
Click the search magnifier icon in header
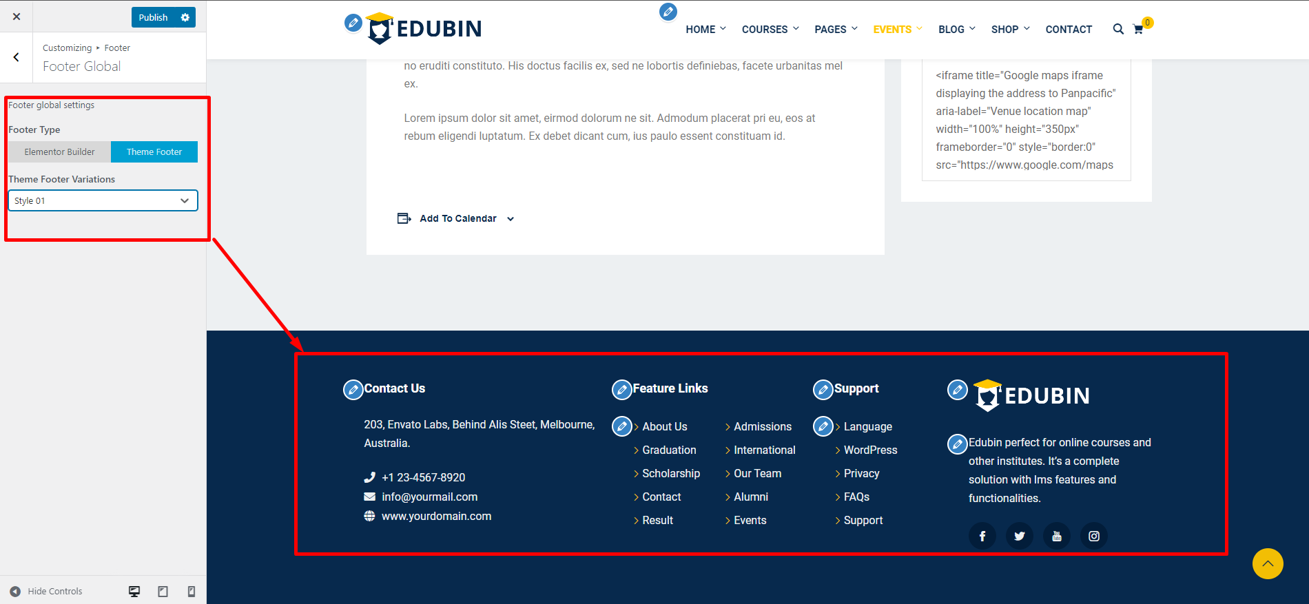coord(1117,29)
